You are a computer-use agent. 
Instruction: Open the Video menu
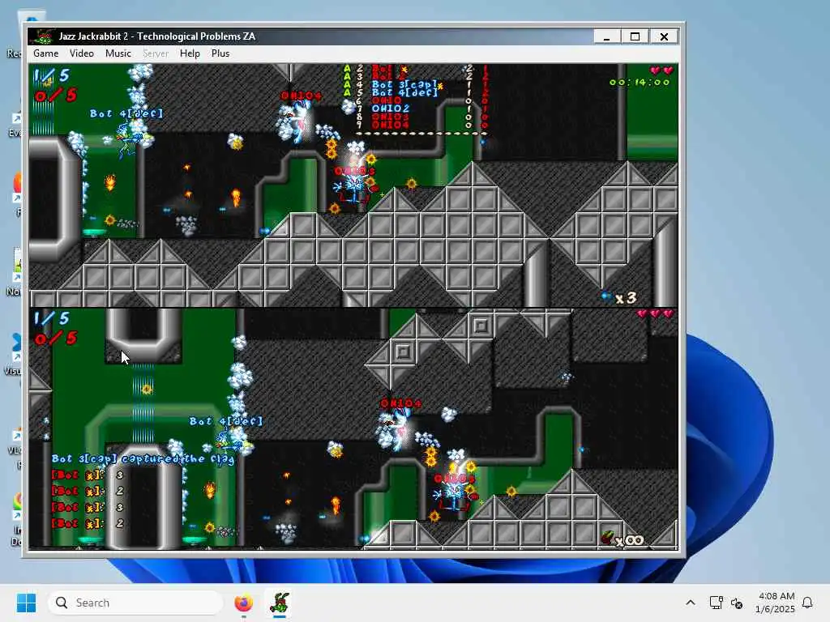pos(82,53)
